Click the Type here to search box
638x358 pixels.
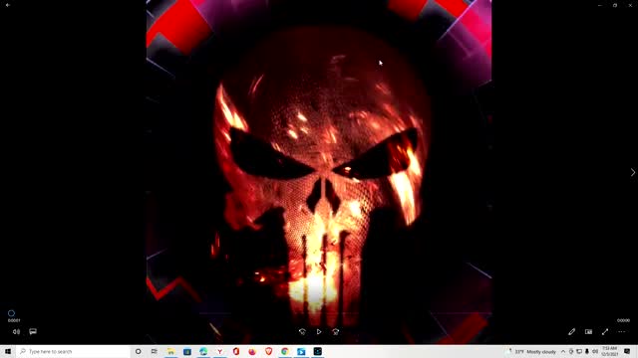coord(73,351)
